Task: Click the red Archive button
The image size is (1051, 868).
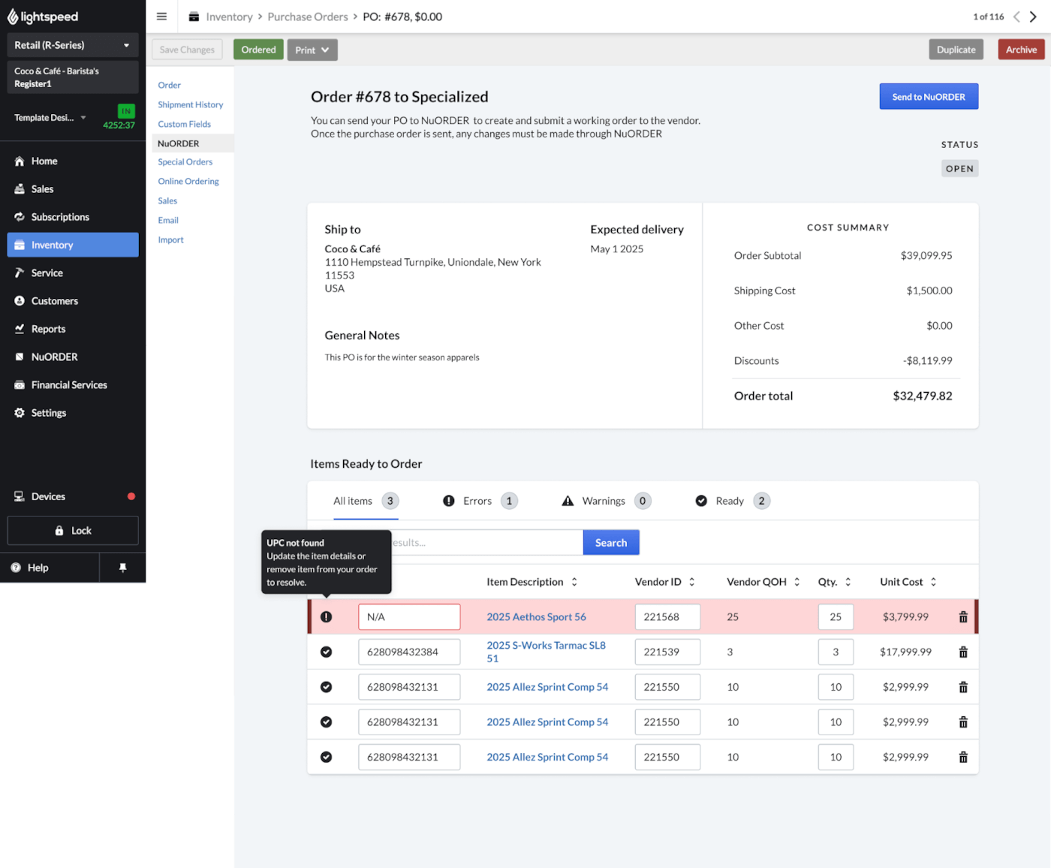Action: click(1021, 50)
